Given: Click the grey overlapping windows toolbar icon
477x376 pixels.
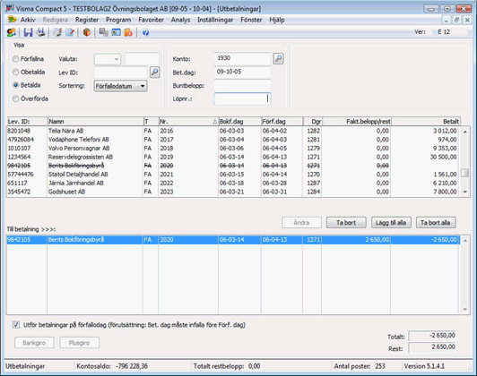Looking at the screenshot, I should click(x=104, y=32).
